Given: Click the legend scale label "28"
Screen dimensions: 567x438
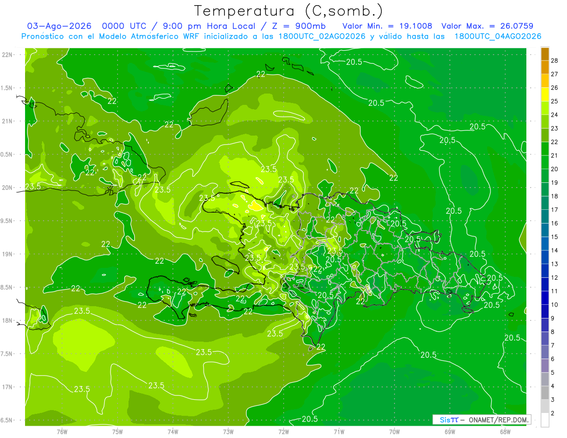Looking at the screenshot, I should pyautogui.click(x=555, y=61).
